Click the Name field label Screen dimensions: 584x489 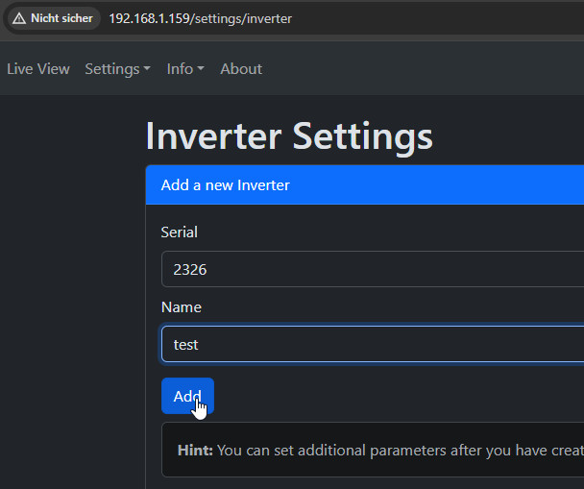pyautogui.click(x=182, y=307)
